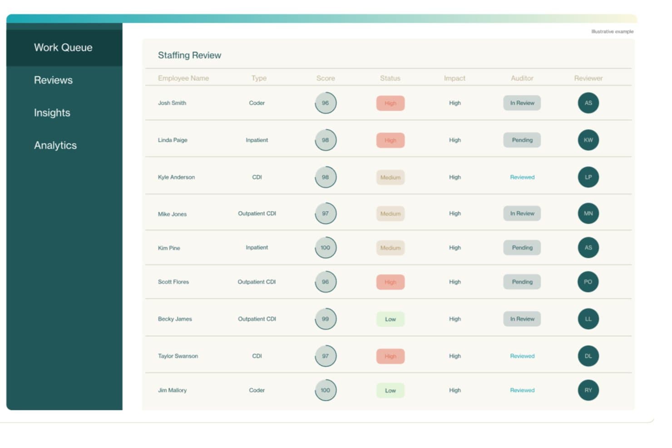Click score ring 100 for Jim Mallory
The image size is (672, 448).
326,390
